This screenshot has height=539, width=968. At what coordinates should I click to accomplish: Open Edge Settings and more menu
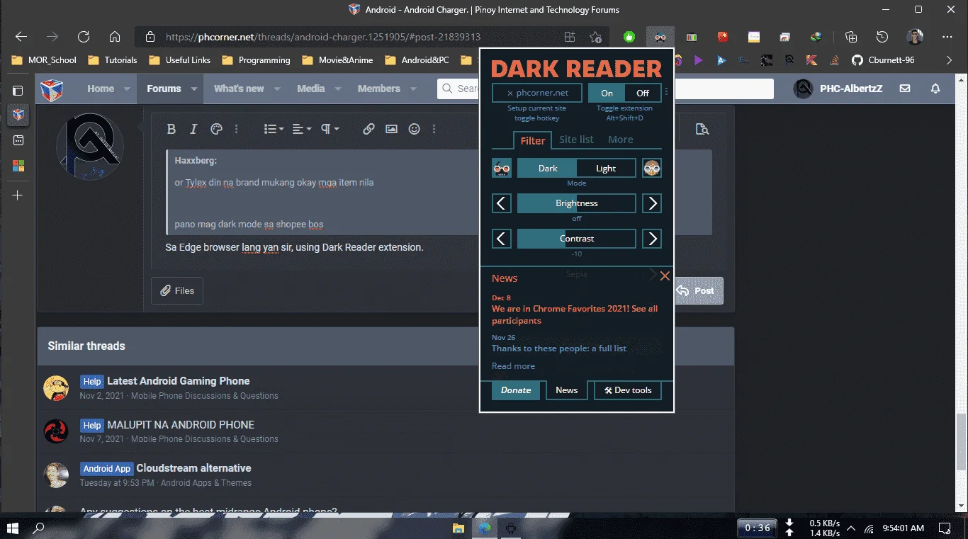click(x=947, y=37)
